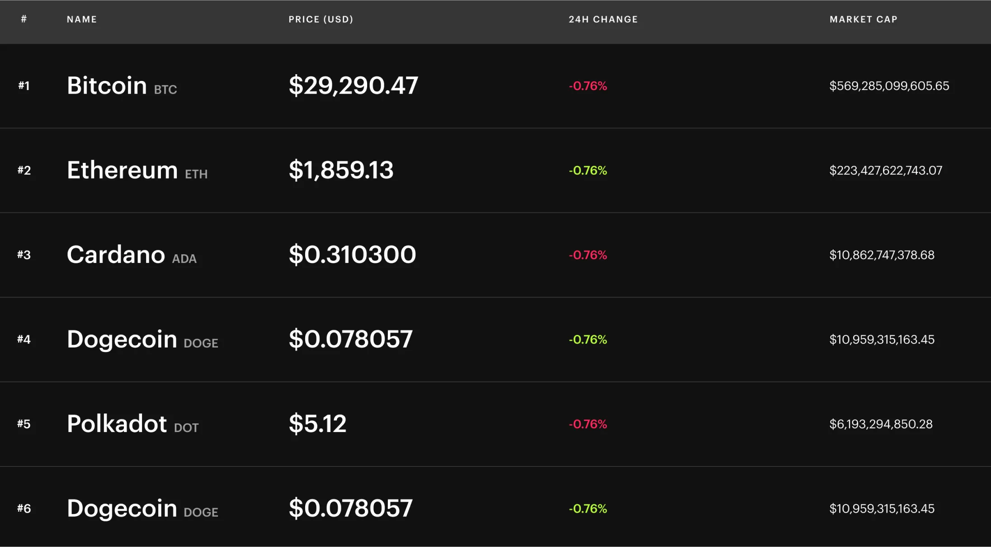Open the Bitcoin name link
991x547 pixels.
click(x=107, y=86)
